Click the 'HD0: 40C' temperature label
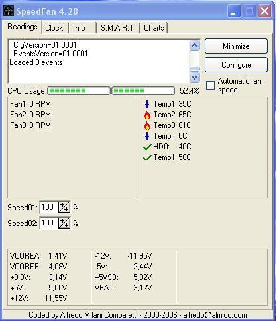This screenshot has width=277, height=321. tap(172, 147)
